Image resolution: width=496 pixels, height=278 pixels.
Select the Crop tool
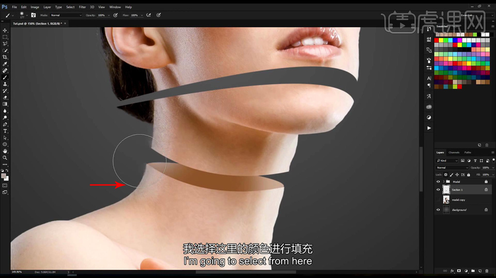pyautogui.click(x=5, y=57)
